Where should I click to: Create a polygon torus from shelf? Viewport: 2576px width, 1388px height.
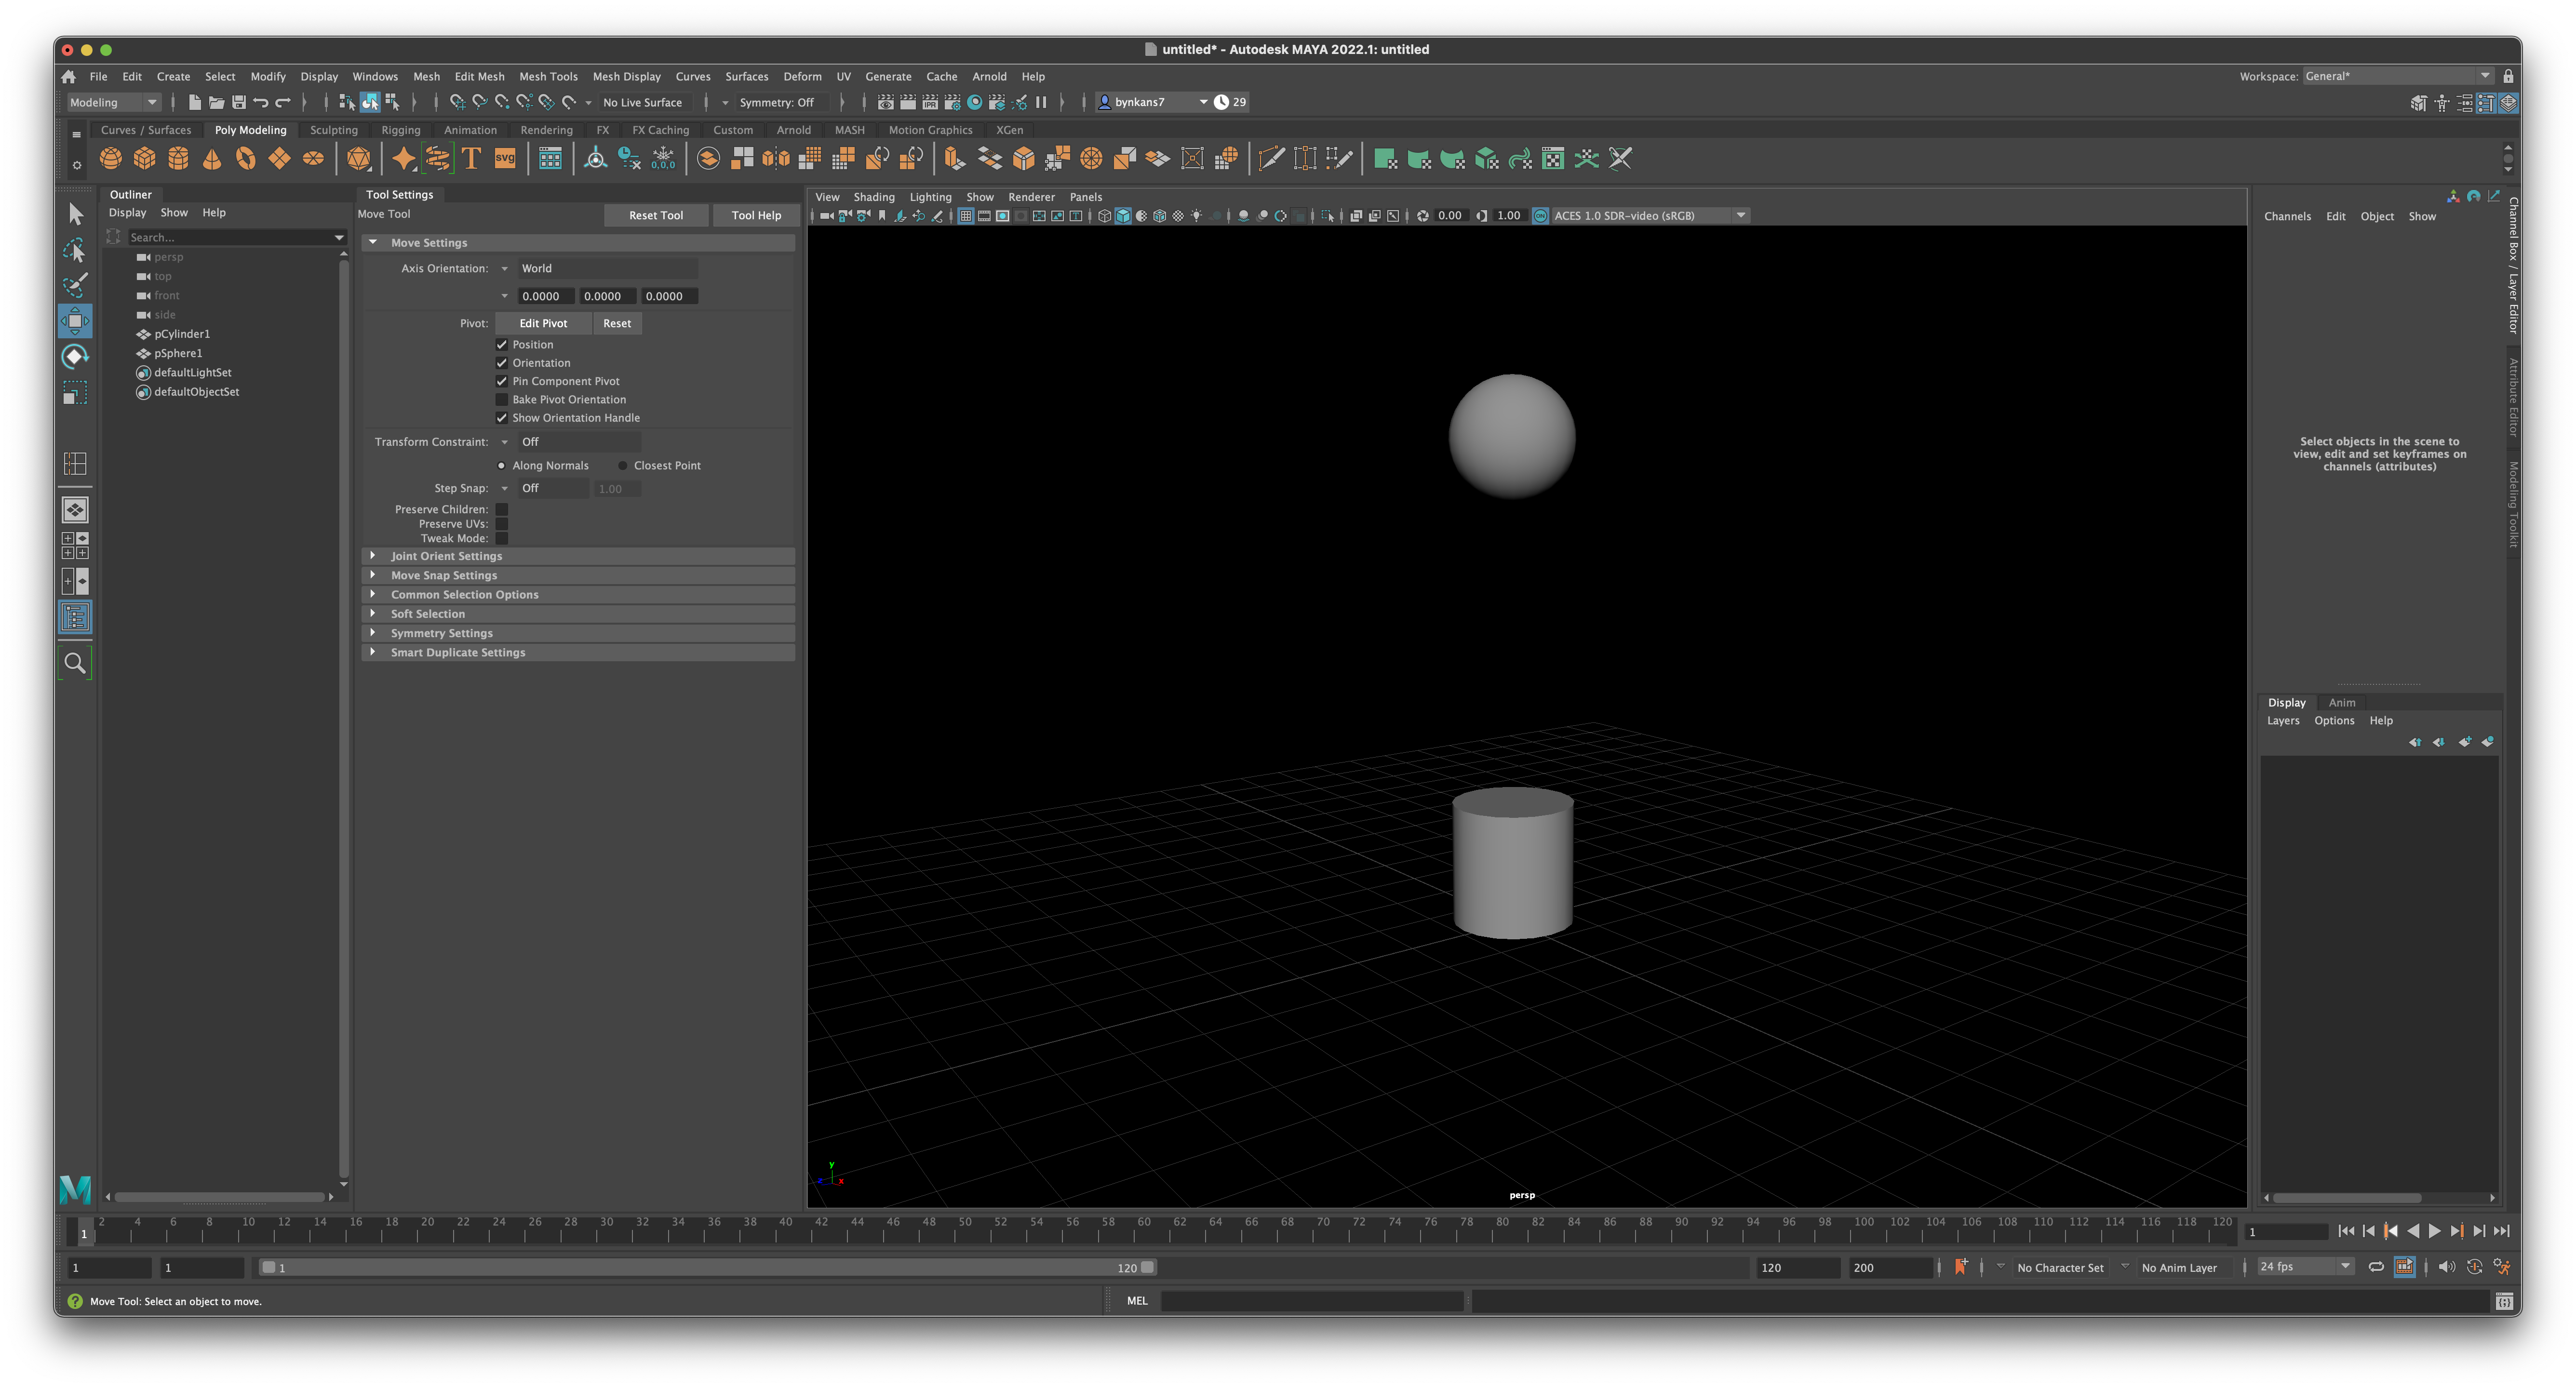click(x=246, y=159)
